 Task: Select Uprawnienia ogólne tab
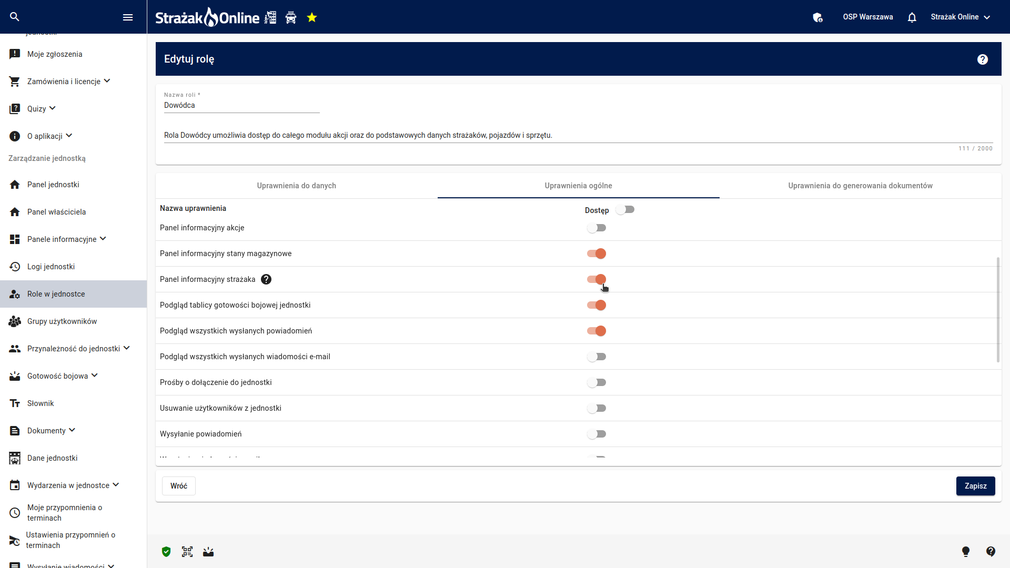pyautogui.click(x=579, y=186)
